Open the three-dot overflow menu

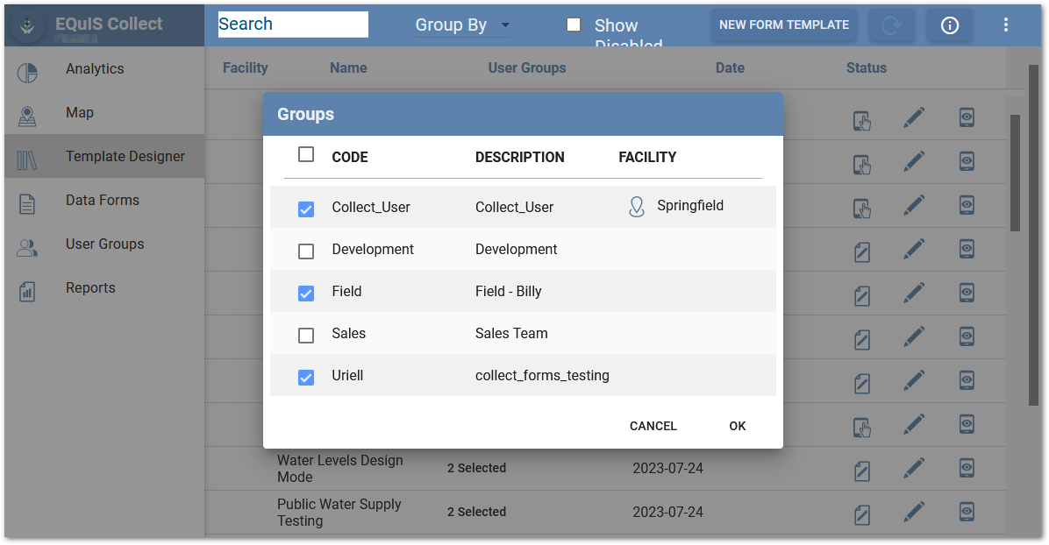1005,25
